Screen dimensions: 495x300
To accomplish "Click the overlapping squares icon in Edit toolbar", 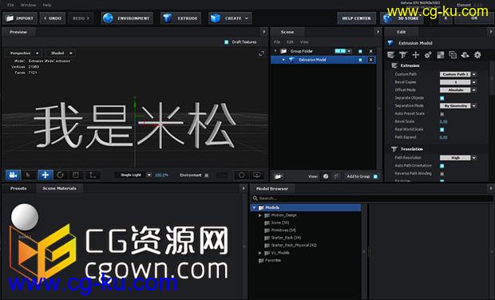I will pos(453,55).
